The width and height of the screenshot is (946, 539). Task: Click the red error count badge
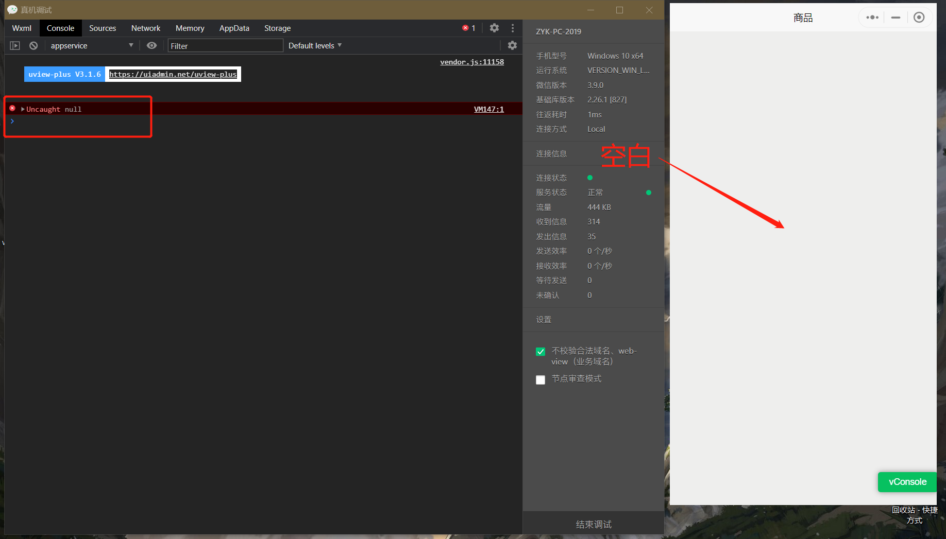click(x=468, y=28)
